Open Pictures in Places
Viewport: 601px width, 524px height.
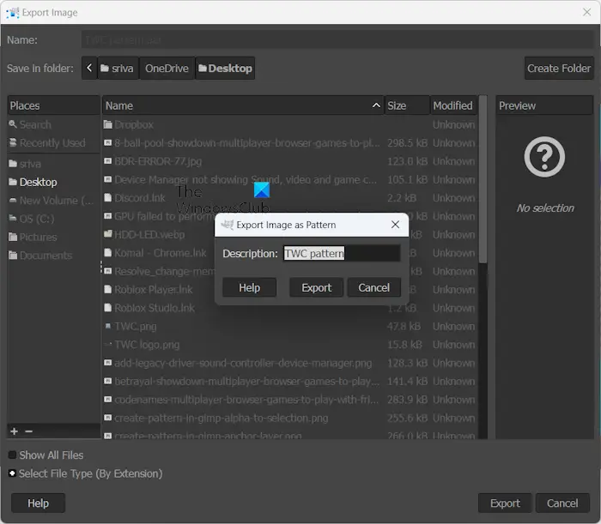(x=53, y=238)
